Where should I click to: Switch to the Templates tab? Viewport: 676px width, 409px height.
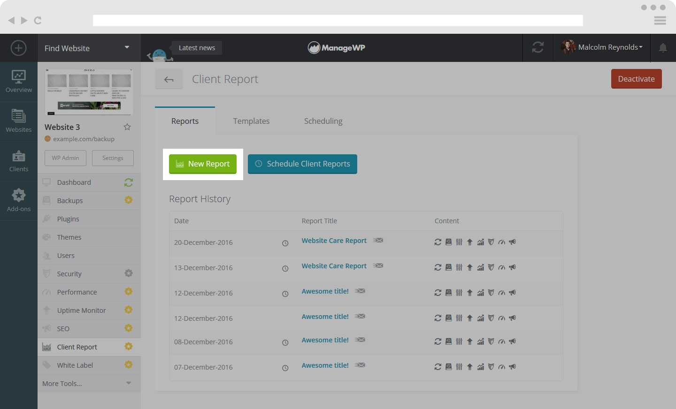coord(252,121)
